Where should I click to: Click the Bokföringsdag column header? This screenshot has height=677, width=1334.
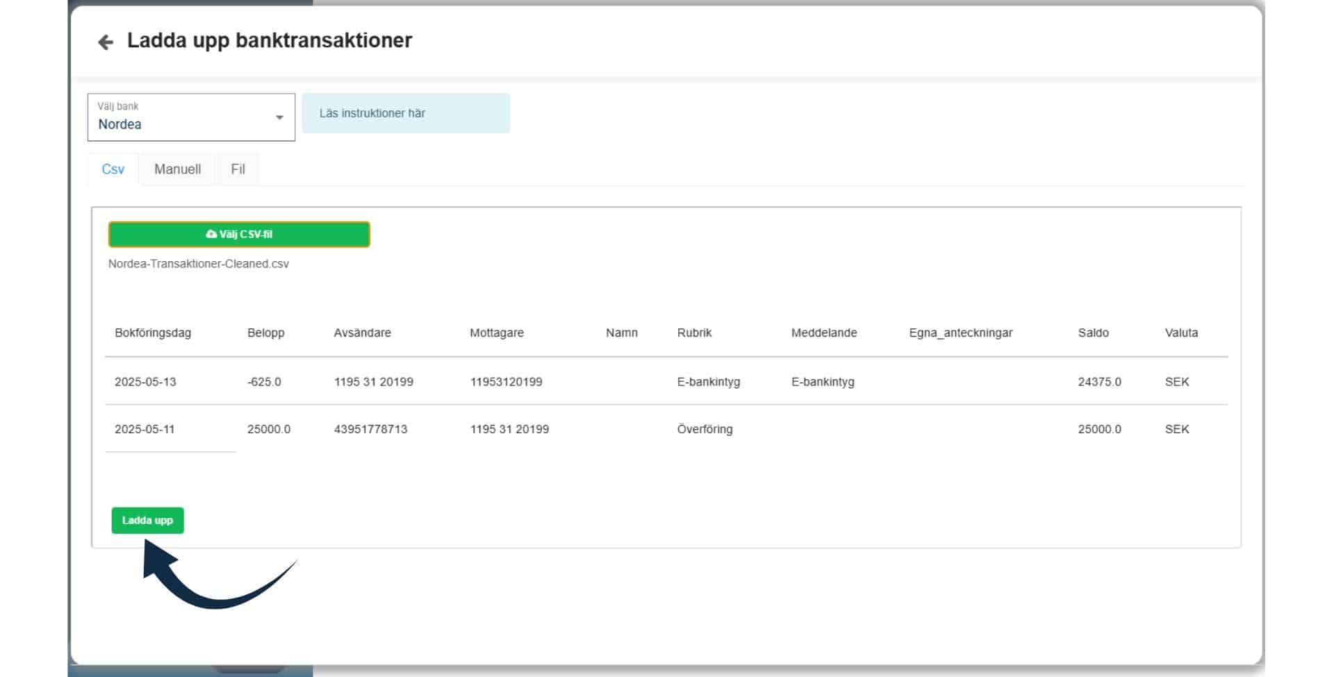click(153, 333)
